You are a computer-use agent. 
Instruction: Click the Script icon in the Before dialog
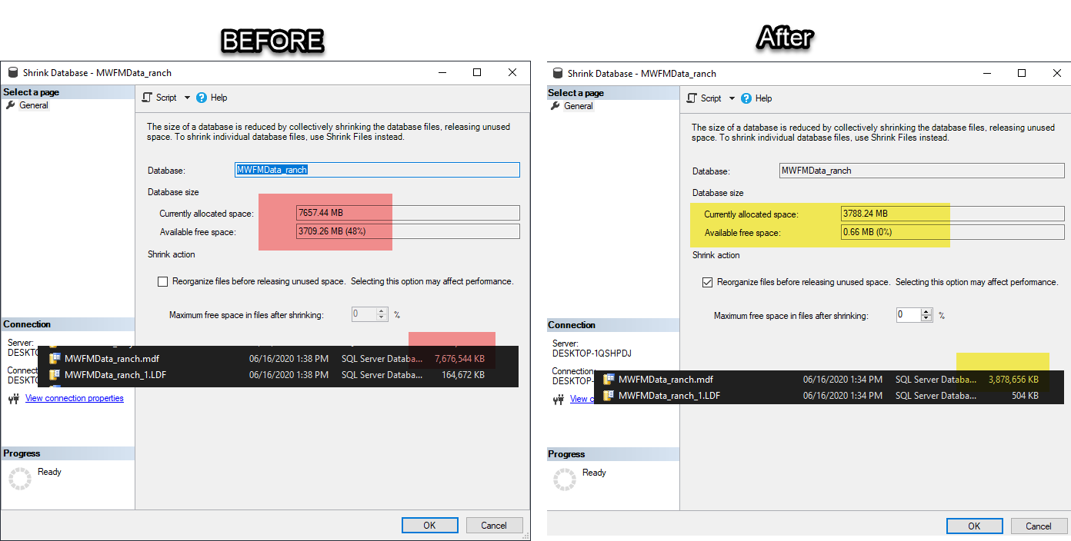tap(148, 98)
